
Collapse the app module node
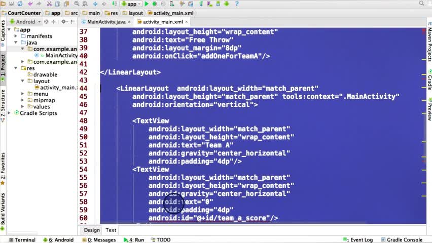coord(9,29)
